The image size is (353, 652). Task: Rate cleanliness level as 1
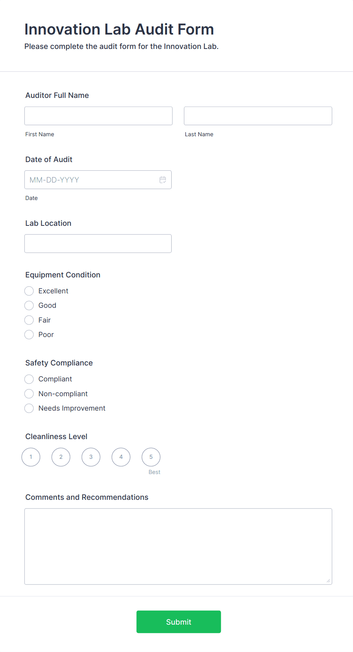tap(31, 457)
